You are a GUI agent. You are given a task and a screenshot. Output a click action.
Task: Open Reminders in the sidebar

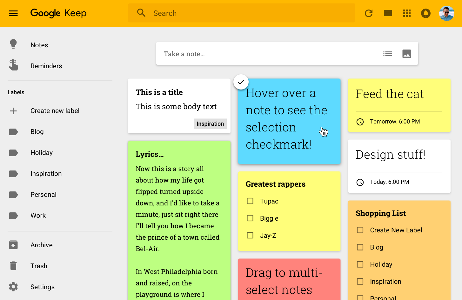(x=46, y=66)
